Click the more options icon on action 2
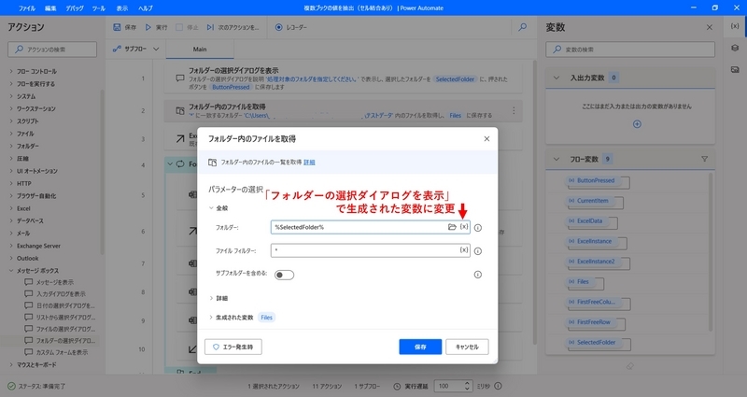The image size is (747, 397). pos(514,110)
